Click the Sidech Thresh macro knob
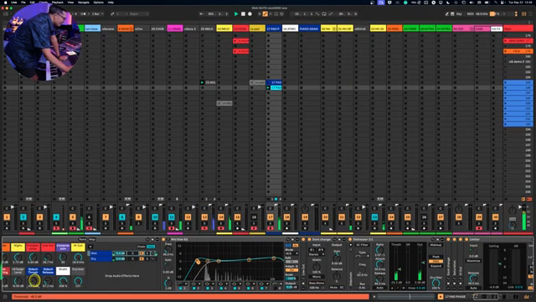Image resolution: width=536 pixels, height=302 pixels. pos(33,281)
